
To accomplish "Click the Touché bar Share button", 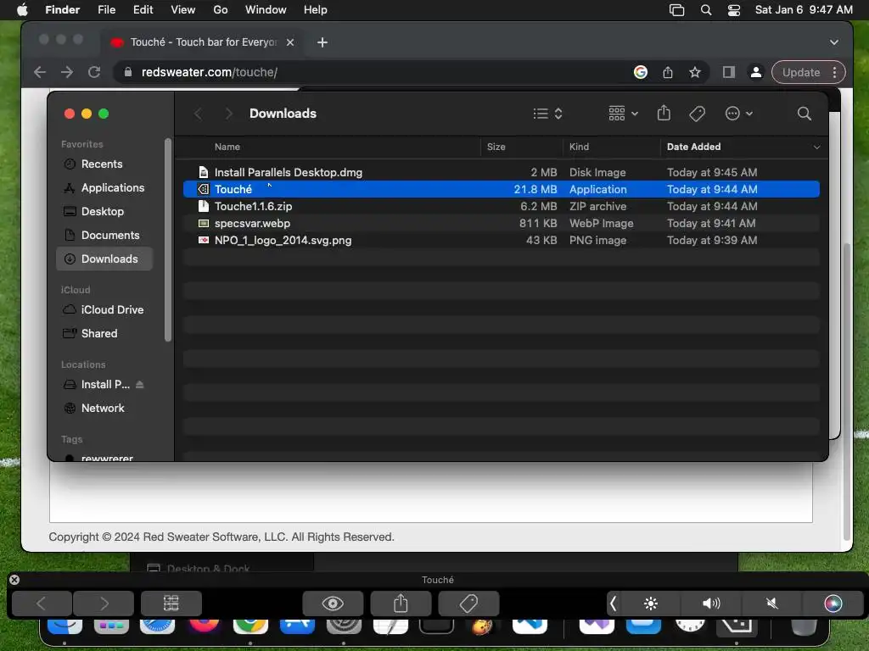I will (401, 604).
